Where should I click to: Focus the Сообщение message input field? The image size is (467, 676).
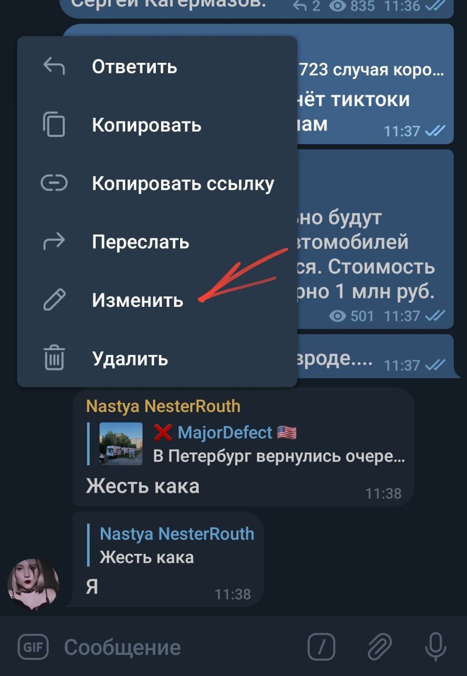(x=181, y=647)
